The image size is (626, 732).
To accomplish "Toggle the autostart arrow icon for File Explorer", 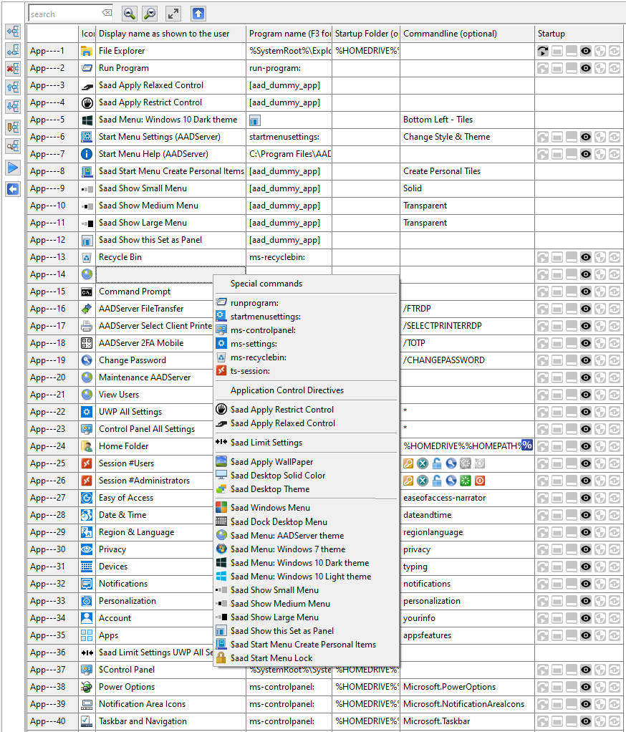I will point(544,51).
